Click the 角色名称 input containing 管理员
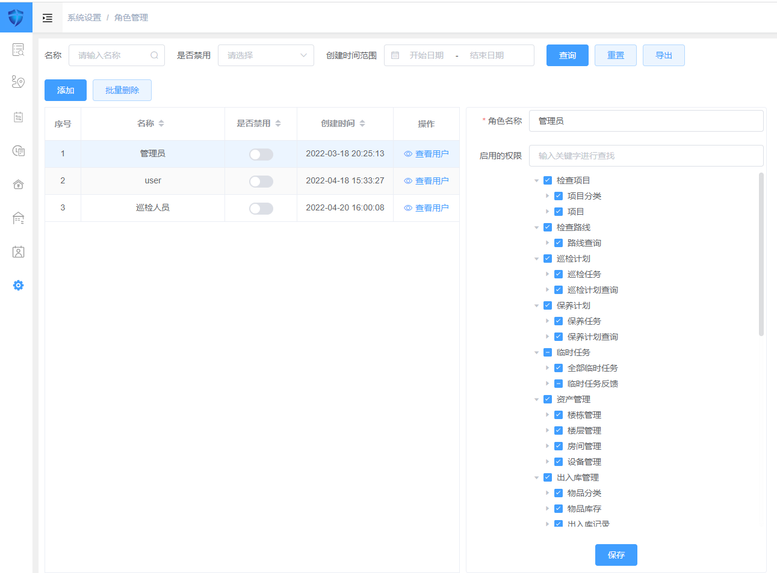Viewport: 777px width, 573px height. 646,121
